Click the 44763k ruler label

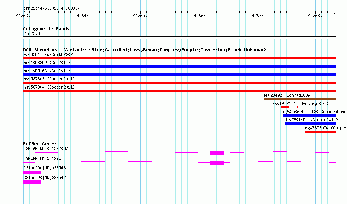pyautogui.click(x=23, y=16)
